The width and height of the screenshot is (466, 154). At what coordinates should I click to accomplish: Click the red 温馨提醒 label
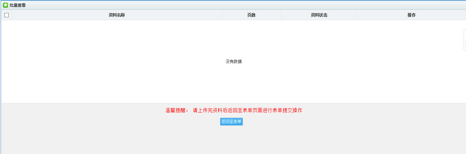coord(177,111)
